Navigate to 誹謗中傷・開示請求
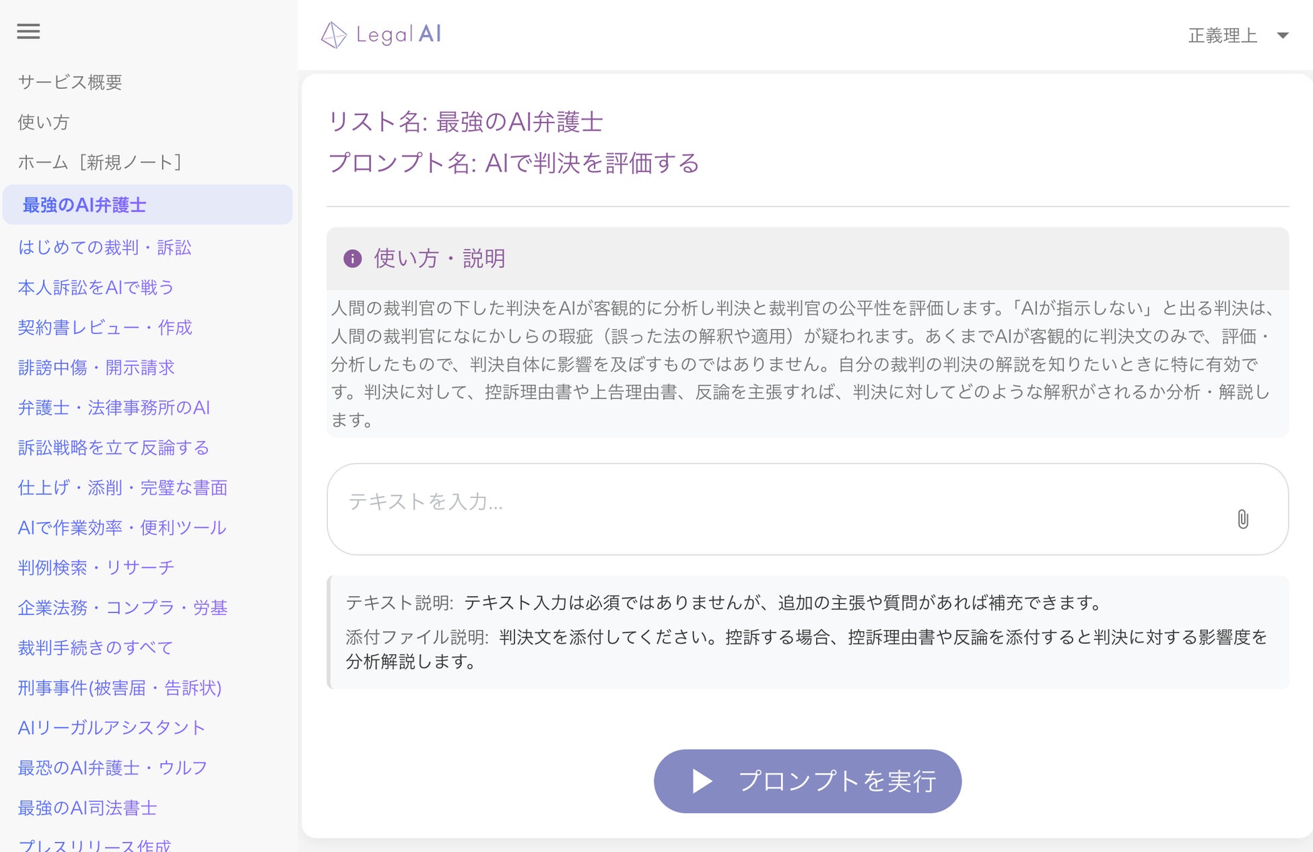This screenshot has width=1313, height=852. click(x=96, y=367)
